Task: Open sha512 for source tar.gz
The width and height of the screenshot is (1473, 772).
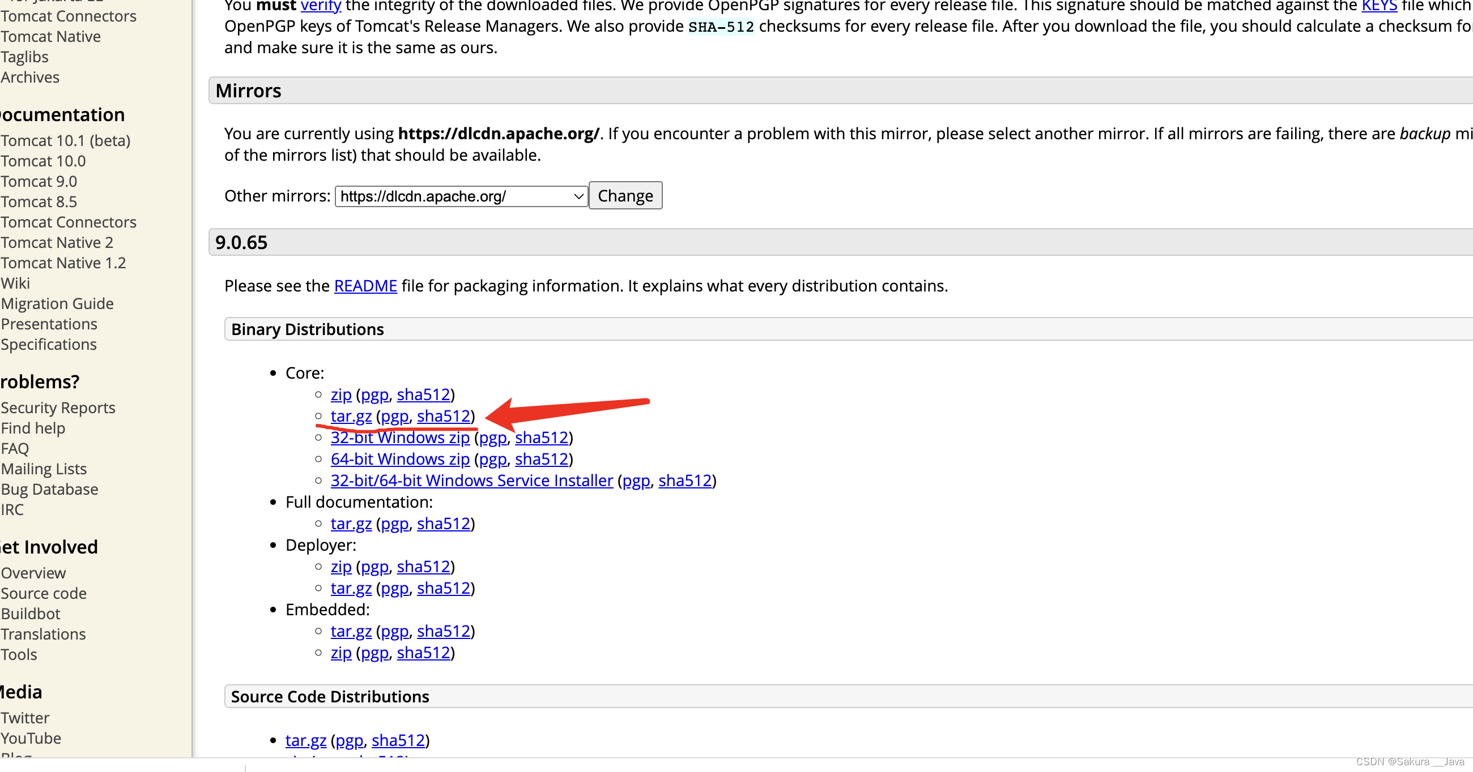Action: (x=398, y=740)
